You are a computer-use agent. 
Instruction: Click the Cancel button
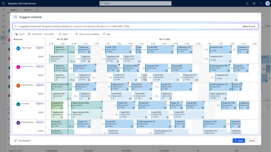(252, 141)
